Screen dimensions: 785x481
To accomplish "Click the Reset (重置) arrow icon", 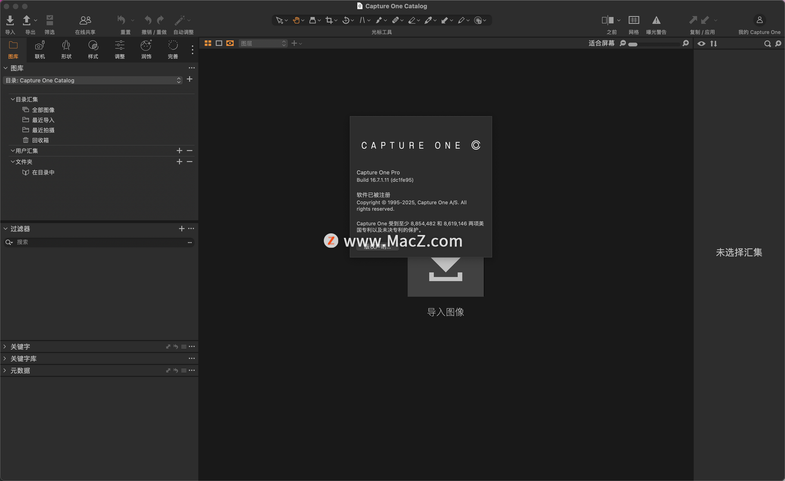I will click(x=121, y=20).
